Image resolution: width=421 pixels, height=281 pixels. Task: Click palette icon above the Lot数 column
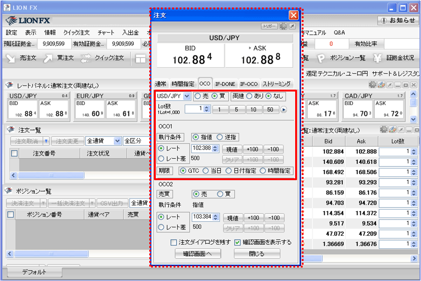click(392, 130)
